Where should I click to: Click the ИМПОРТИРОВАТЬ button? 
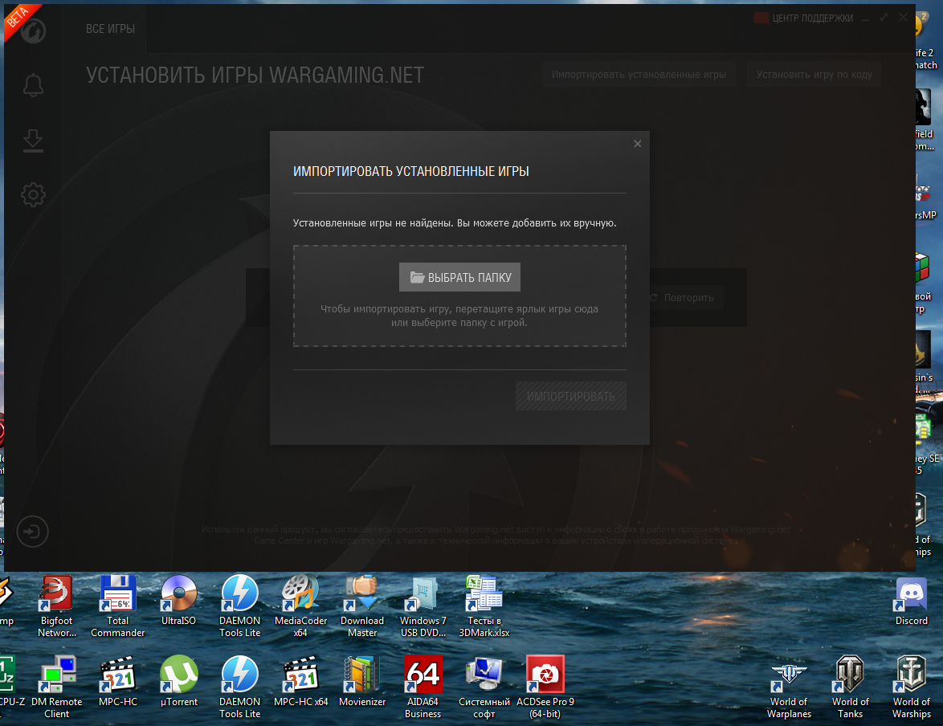[x=571, y=397]
